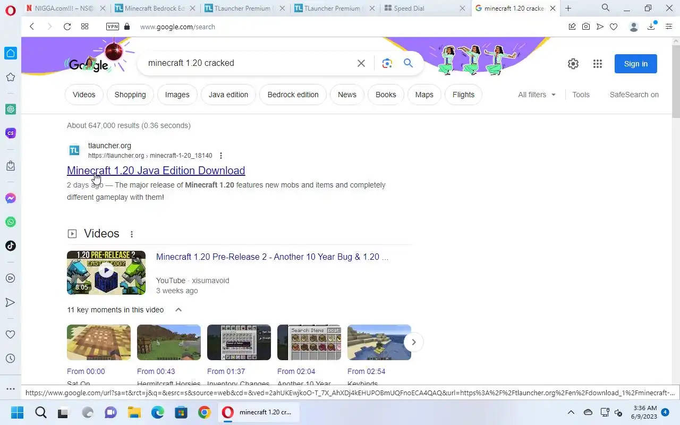680x425 pixels.
Task: Click the Sign in button
Action: (x=636, y=64)
